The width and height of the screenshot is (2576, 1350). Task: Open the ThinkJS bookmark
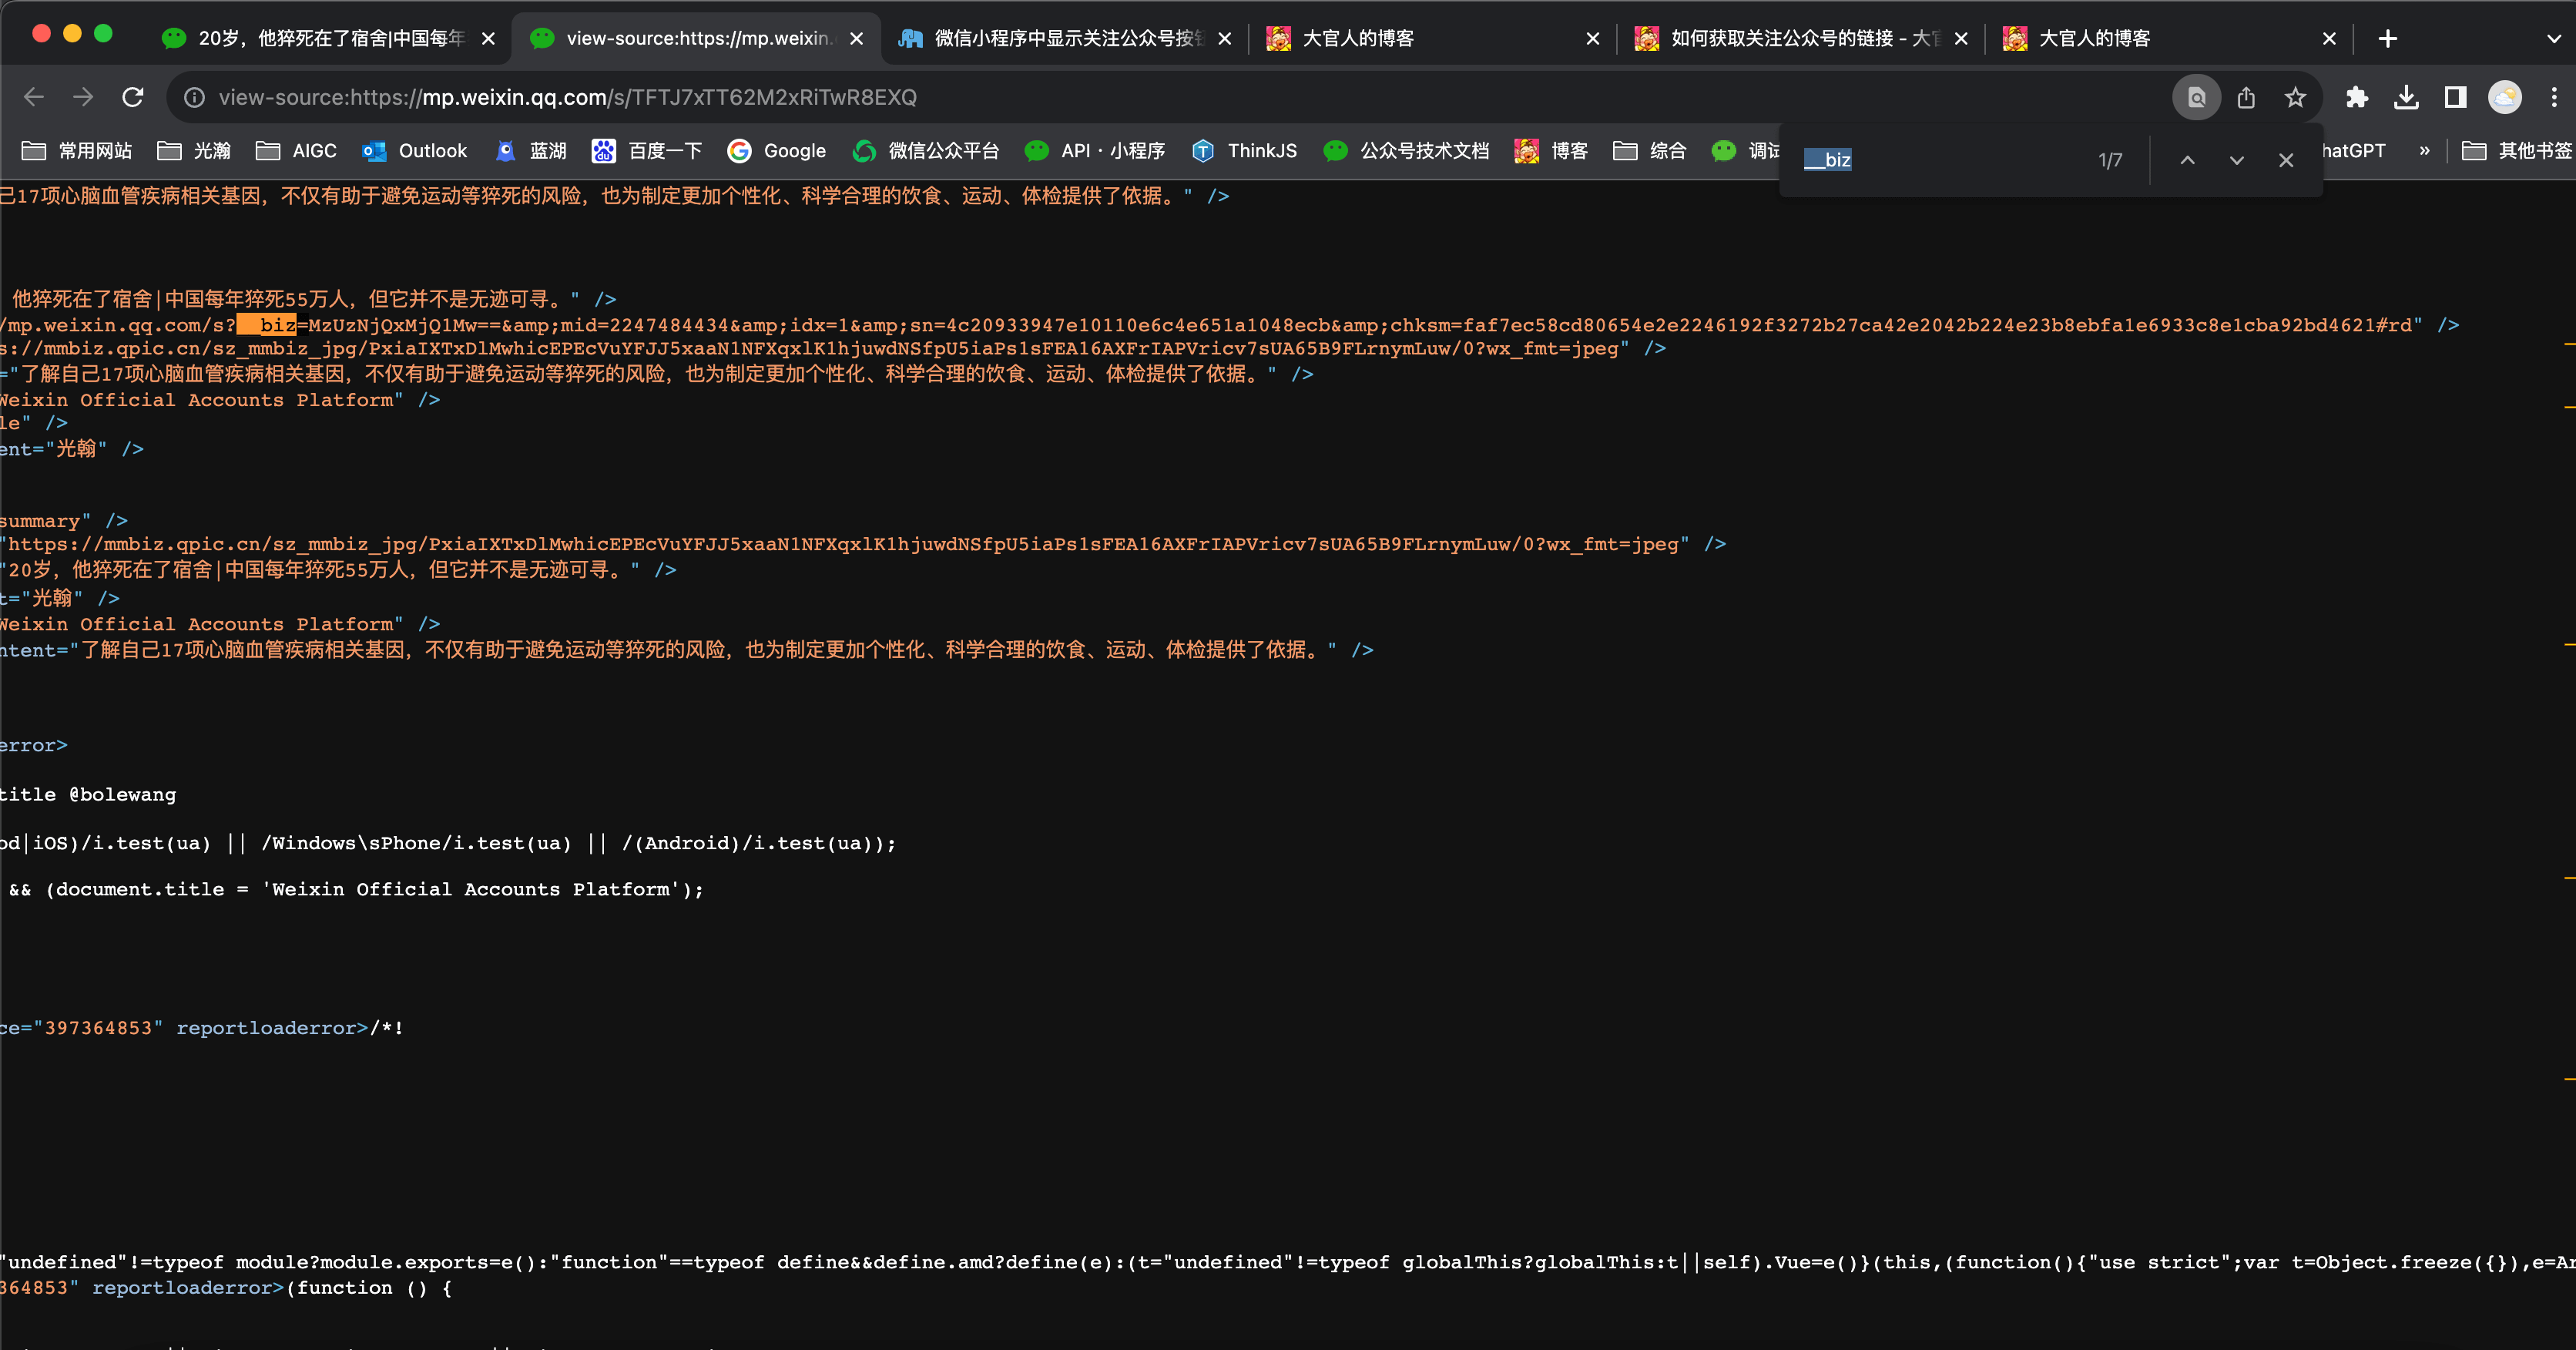pos(1244,151)
